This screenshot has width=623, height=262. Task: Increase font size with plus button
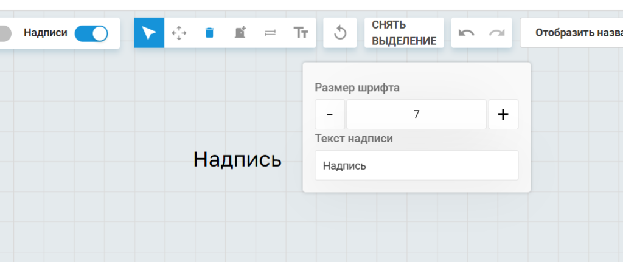[x=503, y=114]
